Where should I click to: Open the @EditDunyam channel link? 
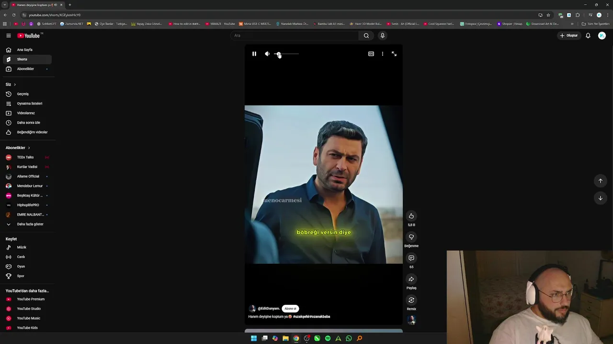coord(269,309)
